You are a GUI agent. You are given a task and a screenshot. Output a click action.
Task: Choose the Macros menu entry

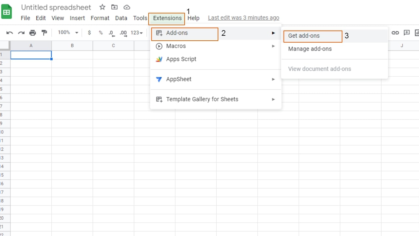click(216, 46)
